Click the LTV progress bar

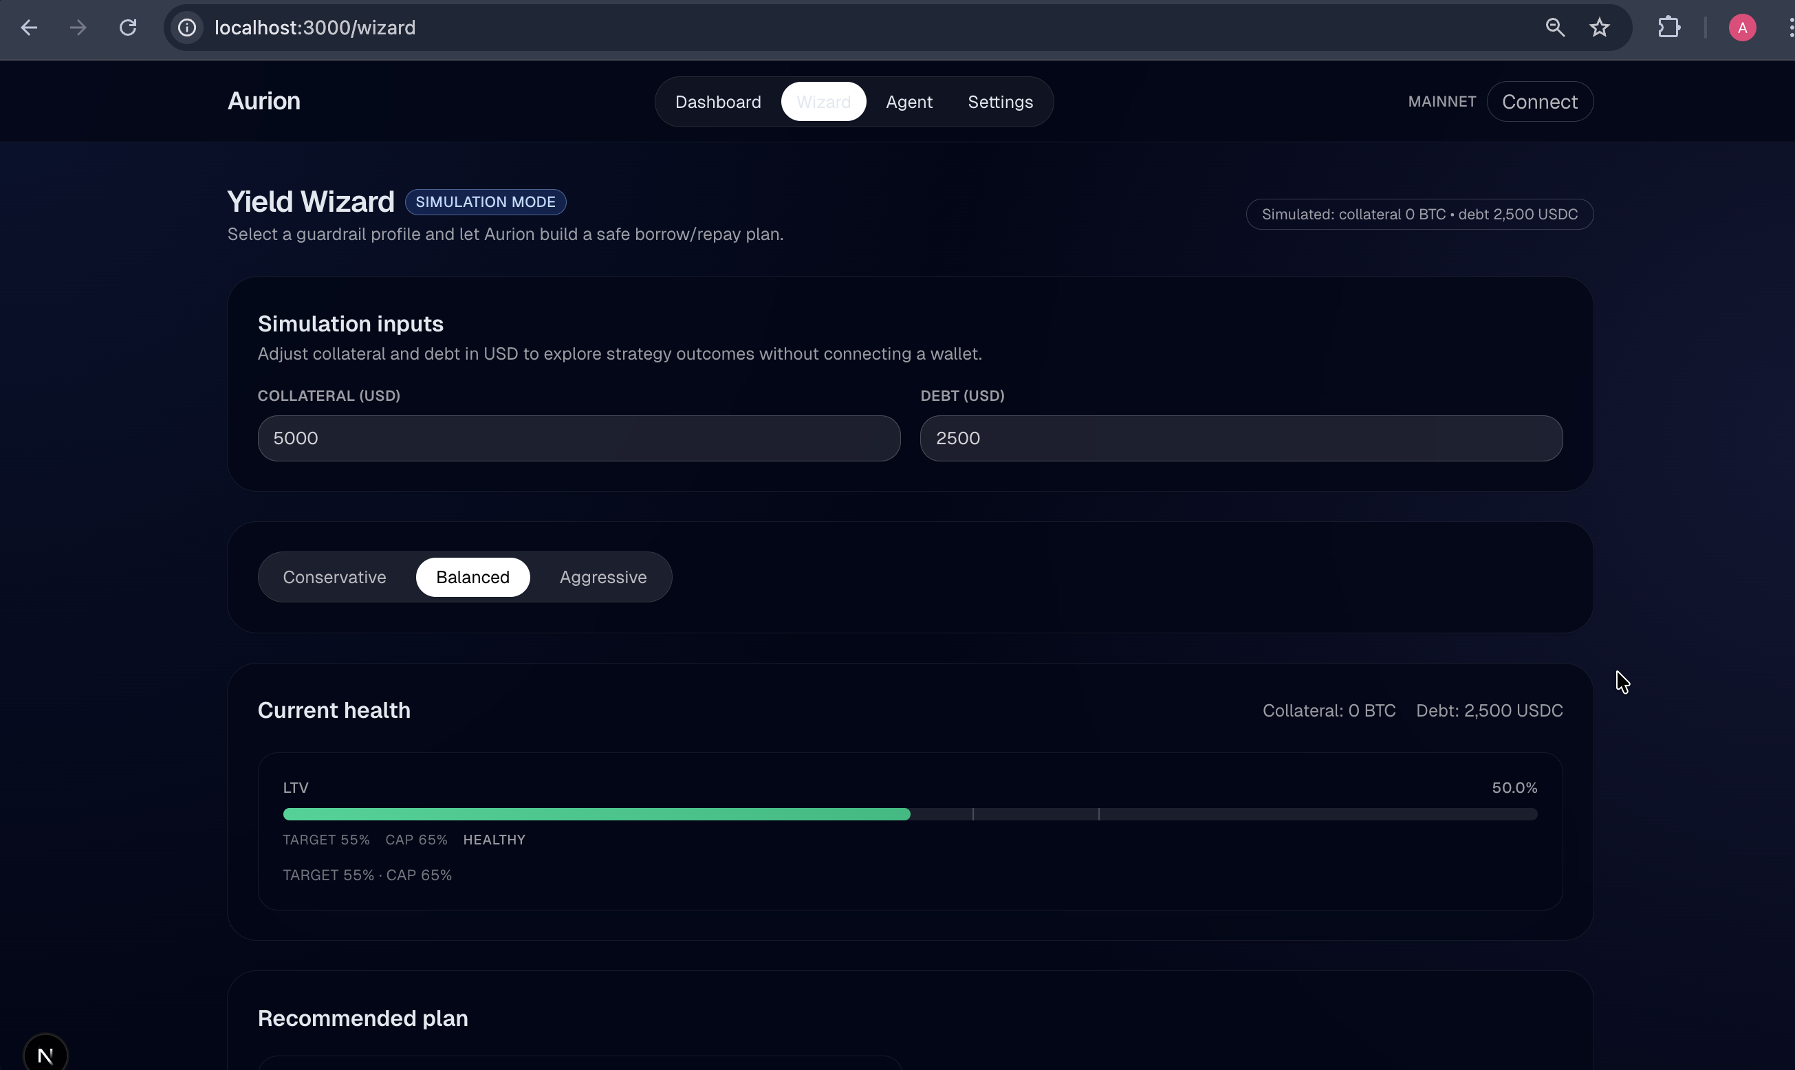910,814
